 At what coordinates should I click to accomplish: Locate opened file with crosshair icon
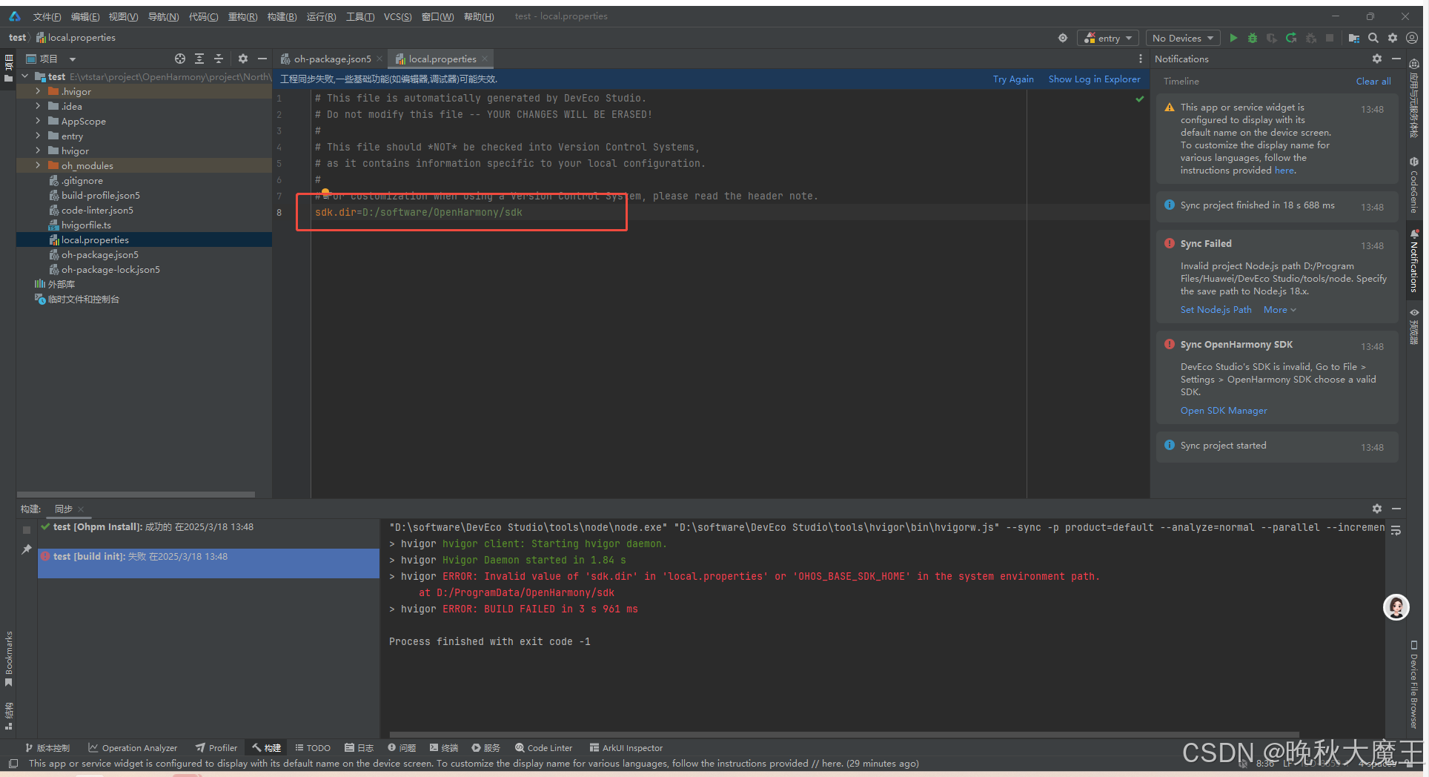(x=180, y=59)
